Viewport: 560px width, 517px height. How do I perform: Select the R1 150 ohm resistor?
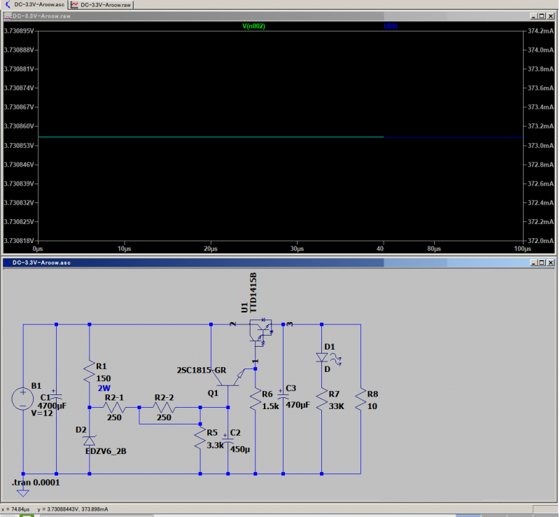pyautogui.click(x=90, y=371)
